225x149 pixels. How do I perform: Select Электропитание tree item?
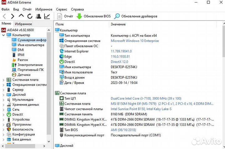[x=30, y=65]
